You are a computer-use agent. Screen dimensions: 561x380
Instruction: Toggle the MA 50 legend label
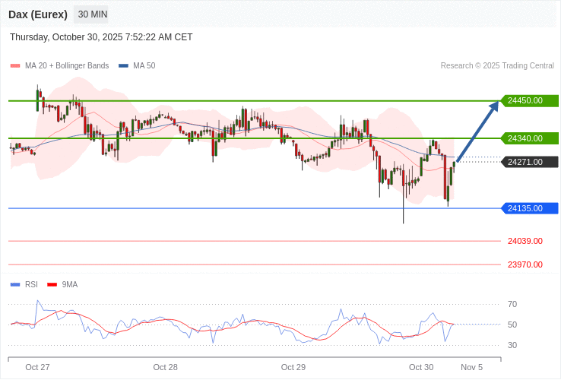144,66
